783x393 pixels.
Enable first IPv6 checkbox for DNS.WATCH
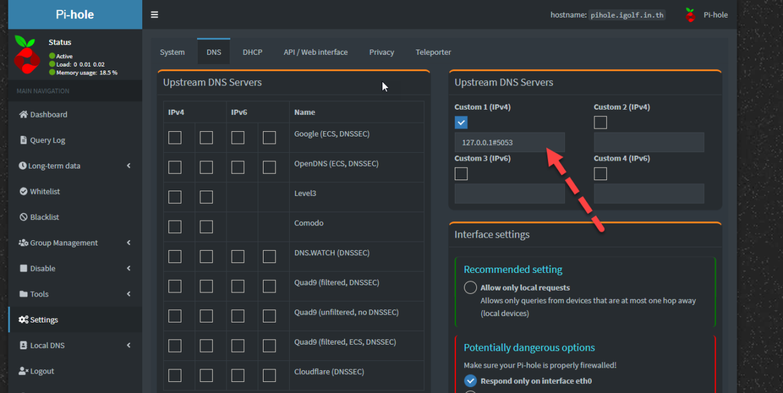point(238,257)
